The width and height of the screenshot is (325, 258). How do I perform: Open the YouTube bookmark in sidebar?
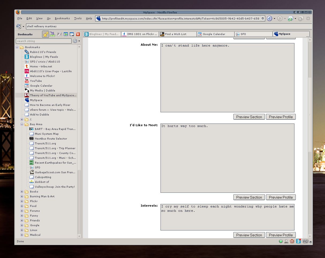pyautogui.click(x=36, y=81)
